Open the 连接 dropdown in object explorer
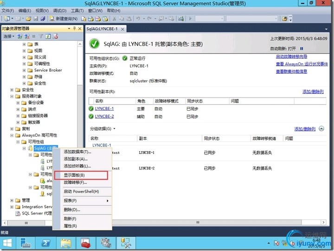334x251 pixels. click(9, 36)
